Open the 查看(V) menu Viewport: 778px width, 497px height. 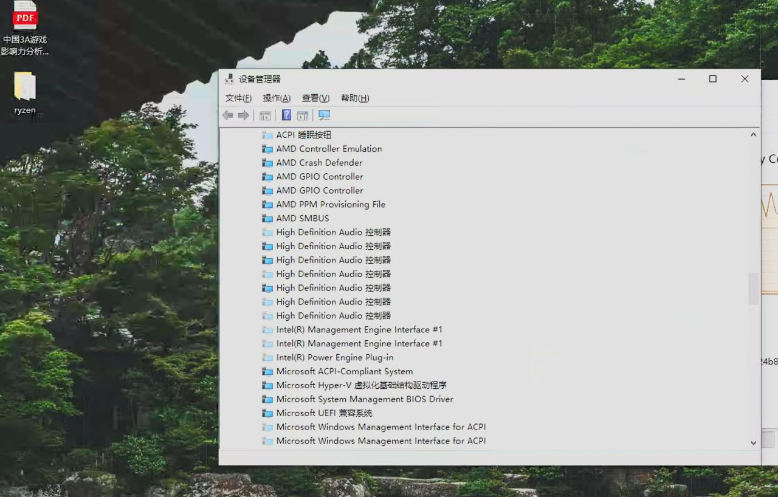point(315,98)
